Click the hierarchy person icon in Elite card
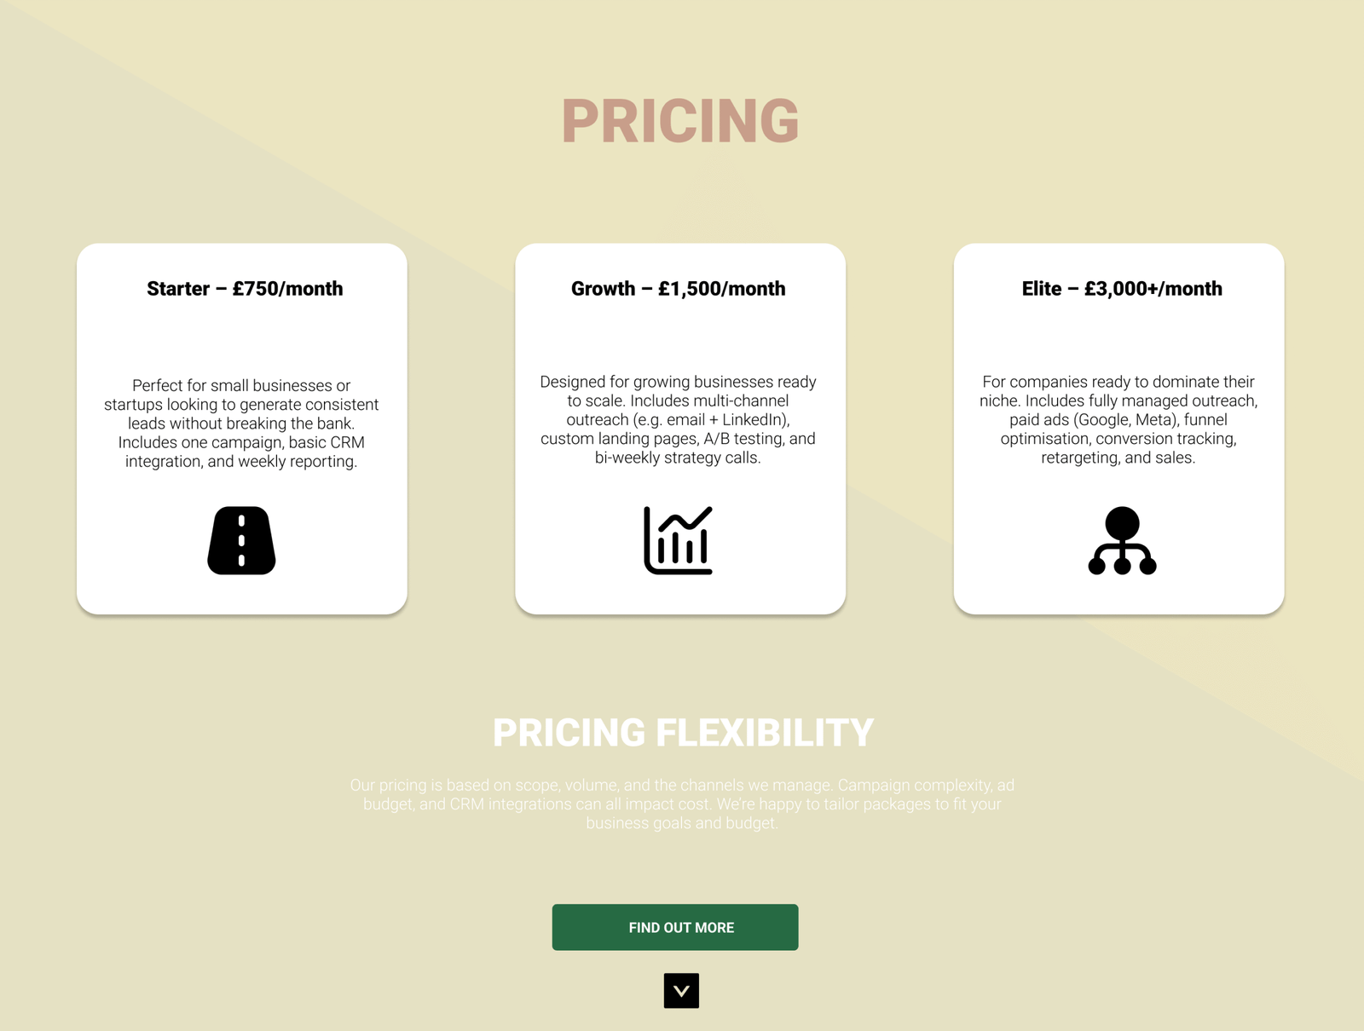The image size is (1364, 1031). pos(1122,540)
